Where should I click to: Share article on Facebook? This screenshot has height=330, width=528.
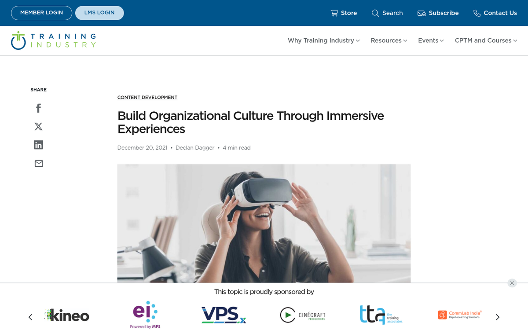(x=39, y=108)
